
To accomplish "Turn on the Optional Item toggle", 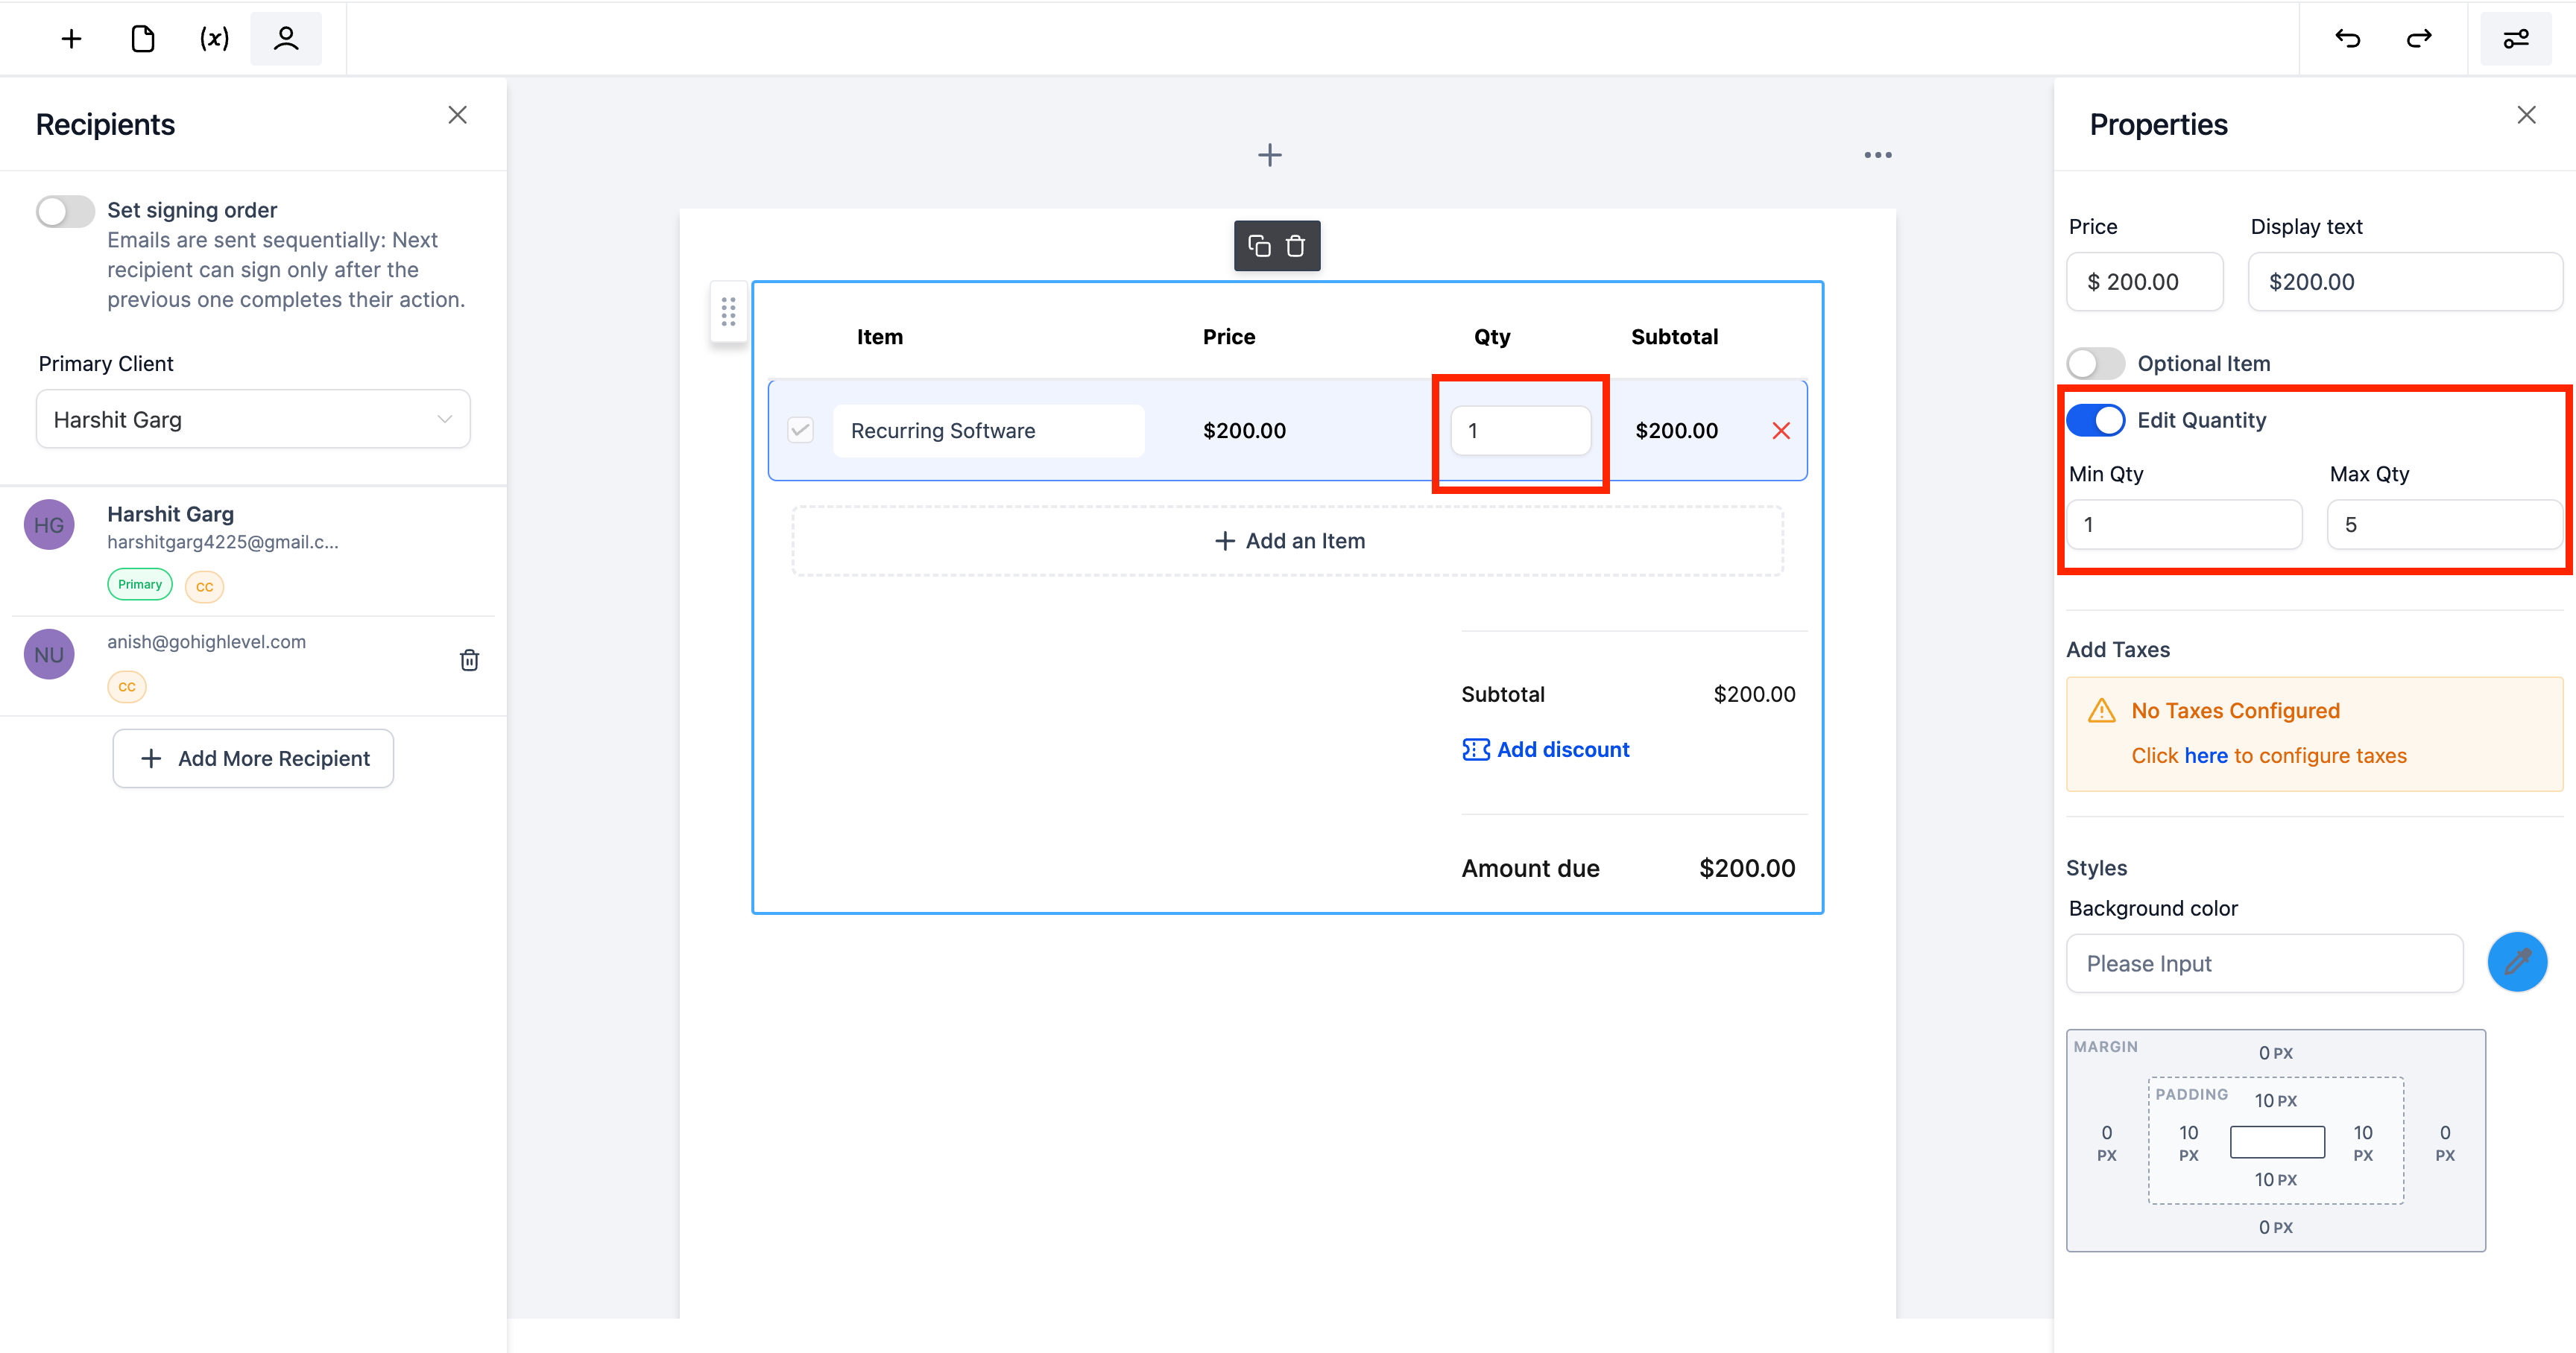I will point(2095,364).
